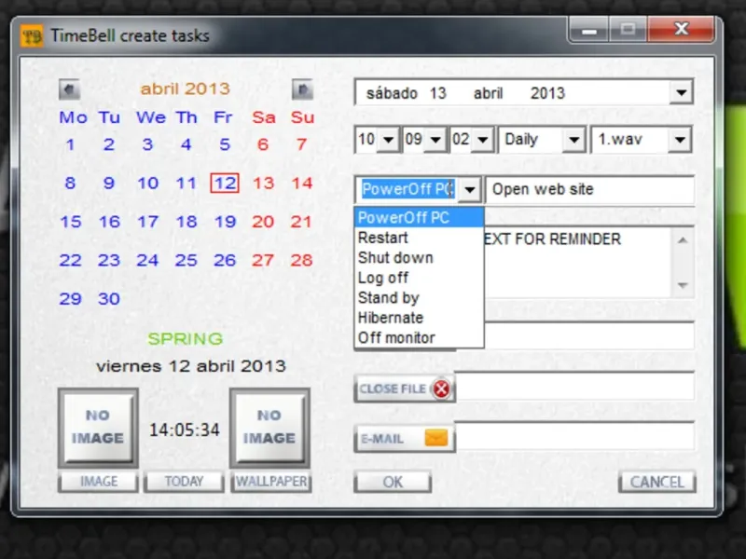Select Hibernate option

coord(419,318)
